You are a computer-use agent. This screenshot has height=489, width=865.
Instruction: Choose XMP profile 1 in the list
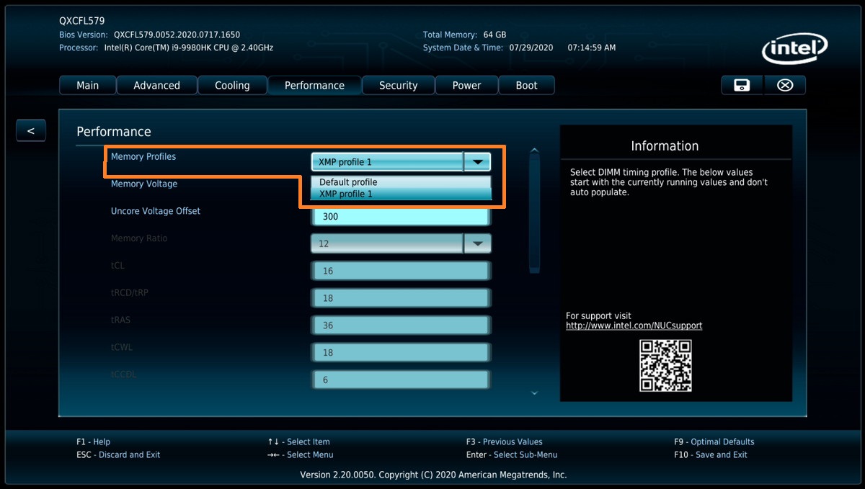tap(401, 194)
